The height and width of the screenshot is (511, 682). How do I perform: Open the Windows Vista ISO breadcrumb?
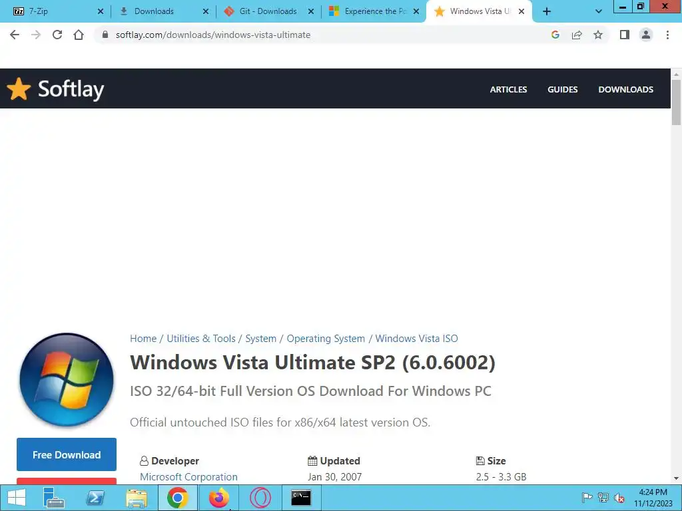pos(416,339)
